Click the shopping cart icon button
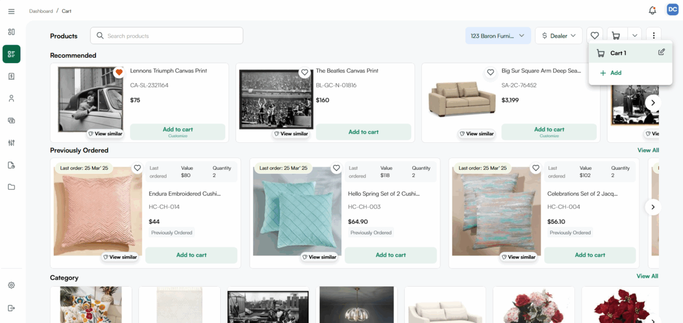This screenshot has width=683, height=323. click(x=616, y=36)
